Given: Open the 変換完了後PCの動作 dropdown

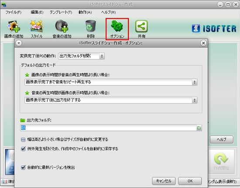Looking at the screenshot, I should pyautogui.click(x=82, y=56).
